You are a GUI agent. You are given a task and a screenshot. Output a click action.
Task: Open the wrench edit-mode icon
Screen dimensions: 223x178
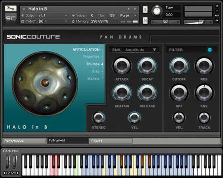[x=11, y=8]
